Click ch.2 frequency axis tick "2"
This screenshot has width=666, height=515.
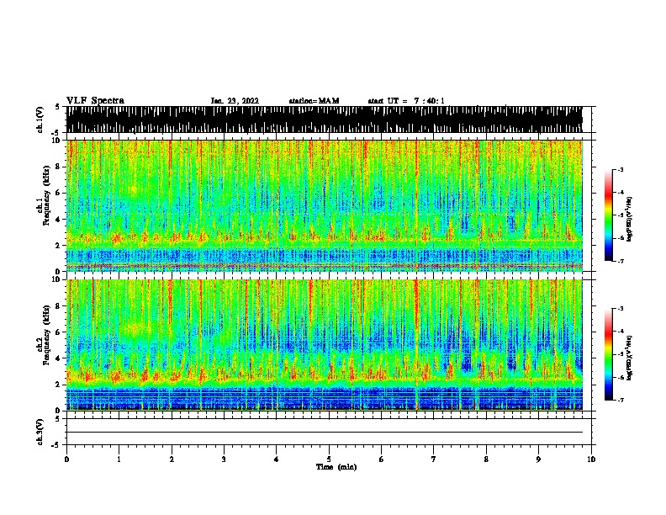59,385
